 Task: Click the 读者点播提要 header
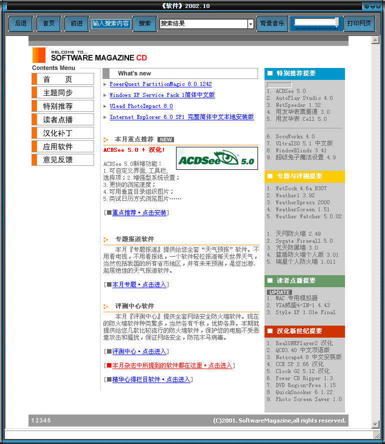coord(305,281)
